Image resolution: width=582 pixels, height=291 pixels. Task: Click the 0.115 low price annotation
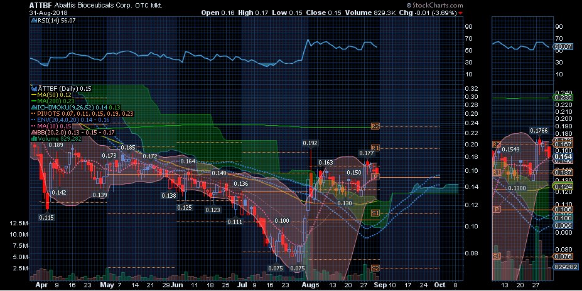click(x=46, y=217)
